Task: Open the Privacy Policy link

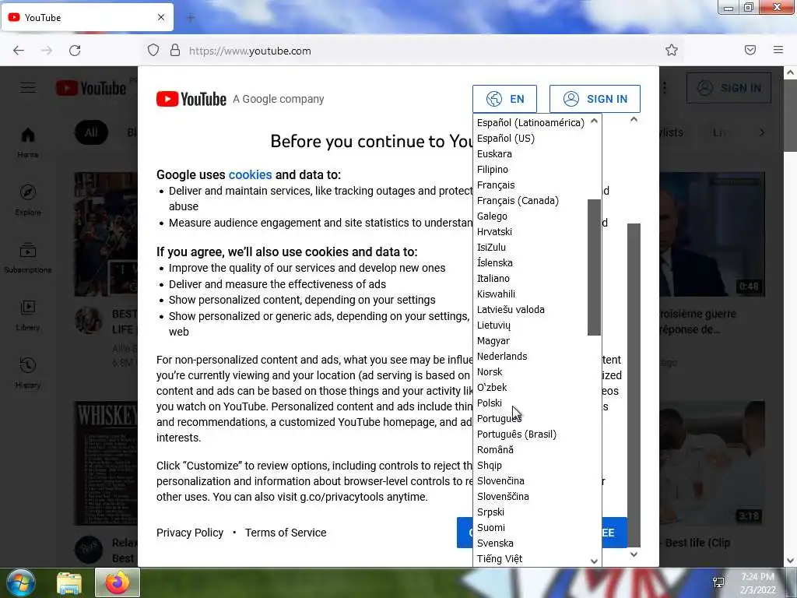Action: click(x=190, y=533)
